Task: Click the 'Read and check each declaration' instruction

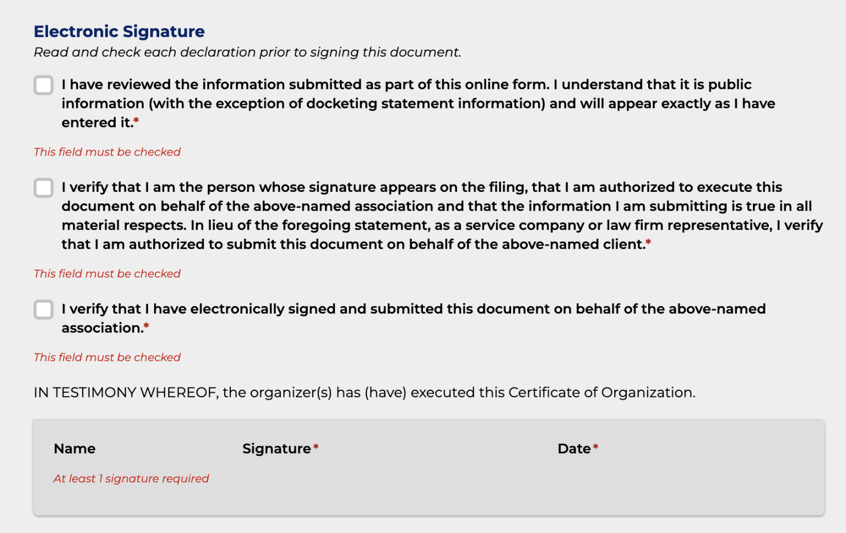Action: pos(247,52)
